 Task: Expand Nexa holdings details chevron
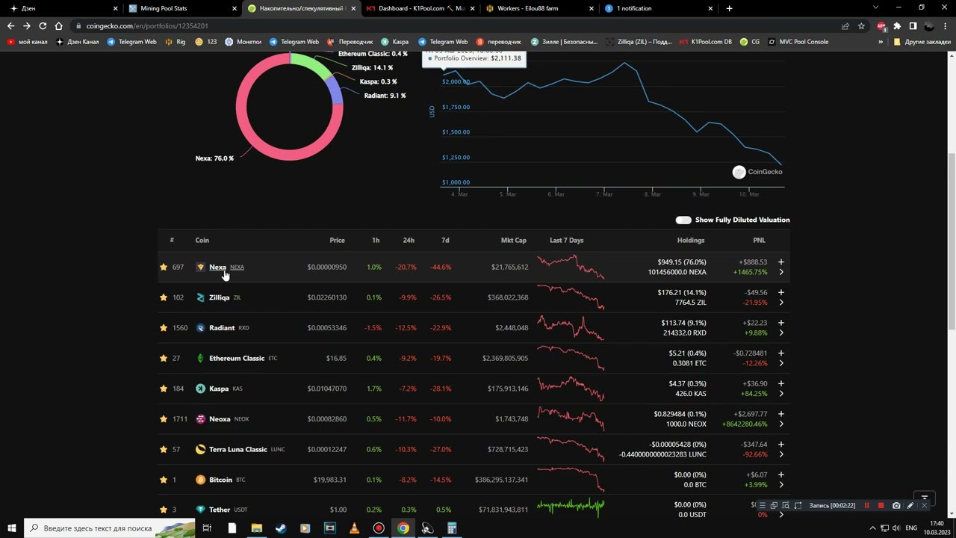click(781, 272)
